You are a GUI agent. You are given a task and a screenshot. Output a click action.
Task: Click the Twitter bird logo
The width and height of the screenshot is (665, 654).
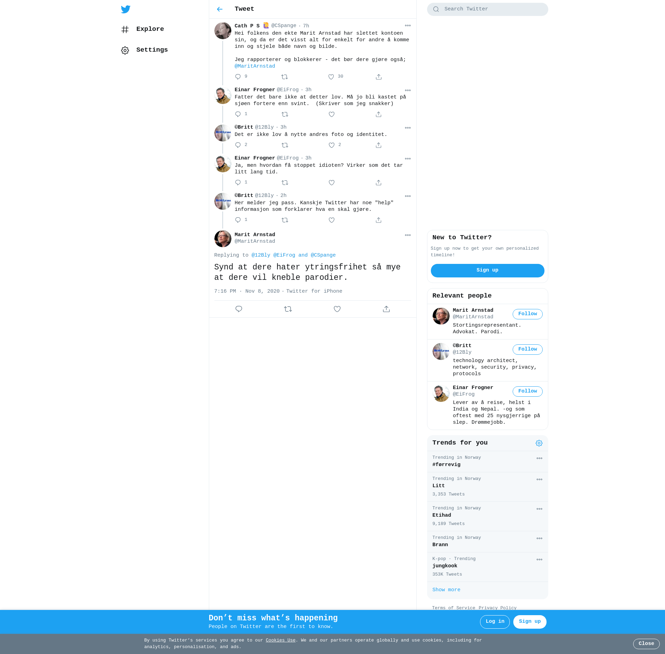126,9
